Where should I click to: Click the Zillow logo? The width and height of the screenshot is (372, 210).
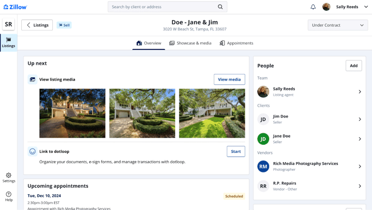click(15, 7)
